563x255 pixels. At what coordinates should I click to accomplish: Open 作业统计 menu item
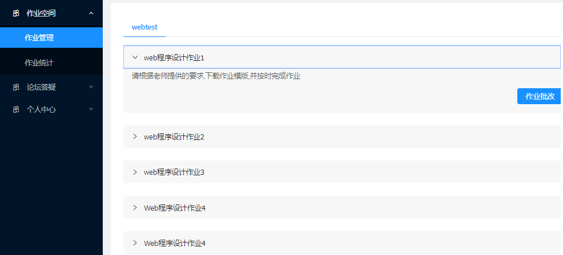tap(51, 63)
